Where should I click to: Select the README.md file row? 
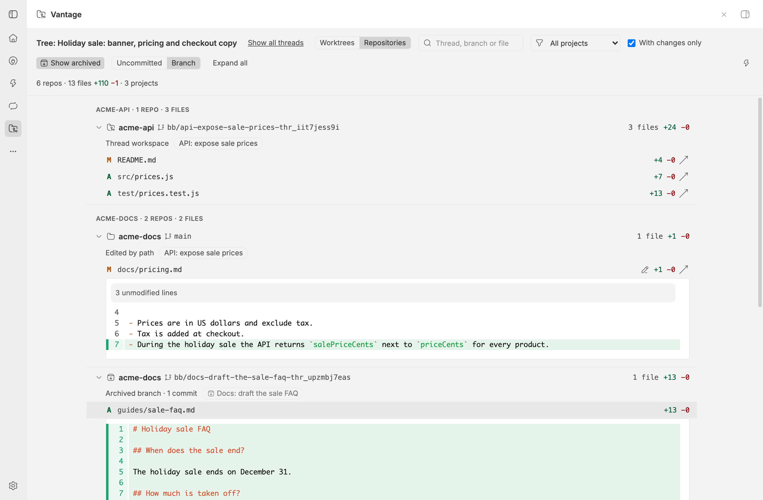[391, 160]
